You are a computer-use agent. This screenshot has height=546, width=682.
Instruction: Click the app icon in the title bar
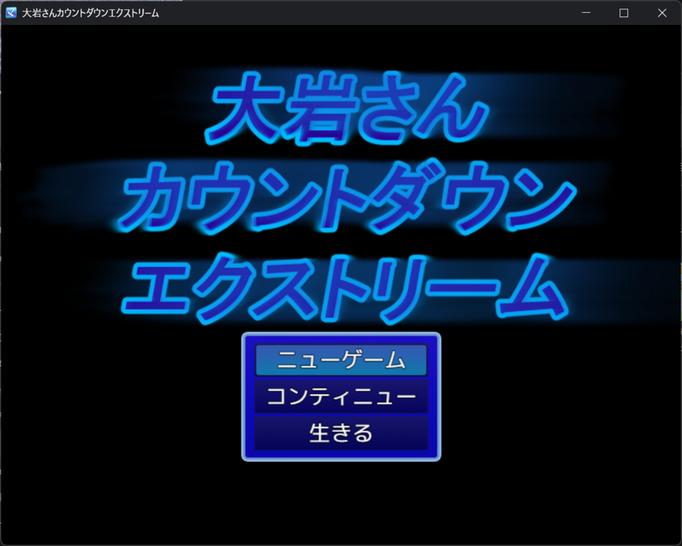(11, 13)
